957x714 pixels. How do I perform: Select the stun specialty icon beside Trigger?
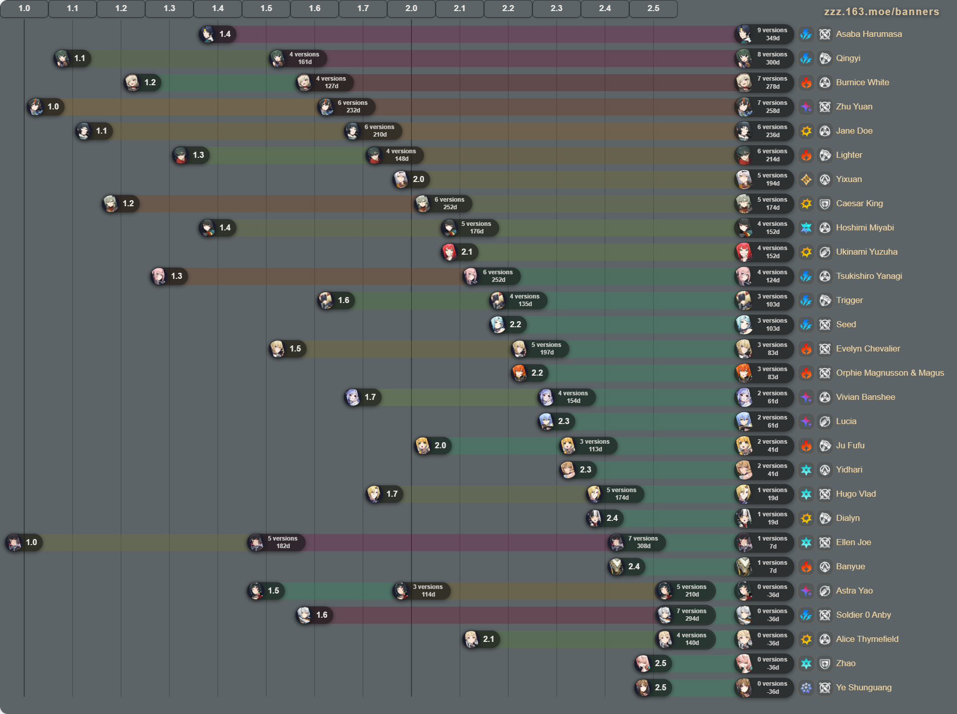(x=825, y=301)
